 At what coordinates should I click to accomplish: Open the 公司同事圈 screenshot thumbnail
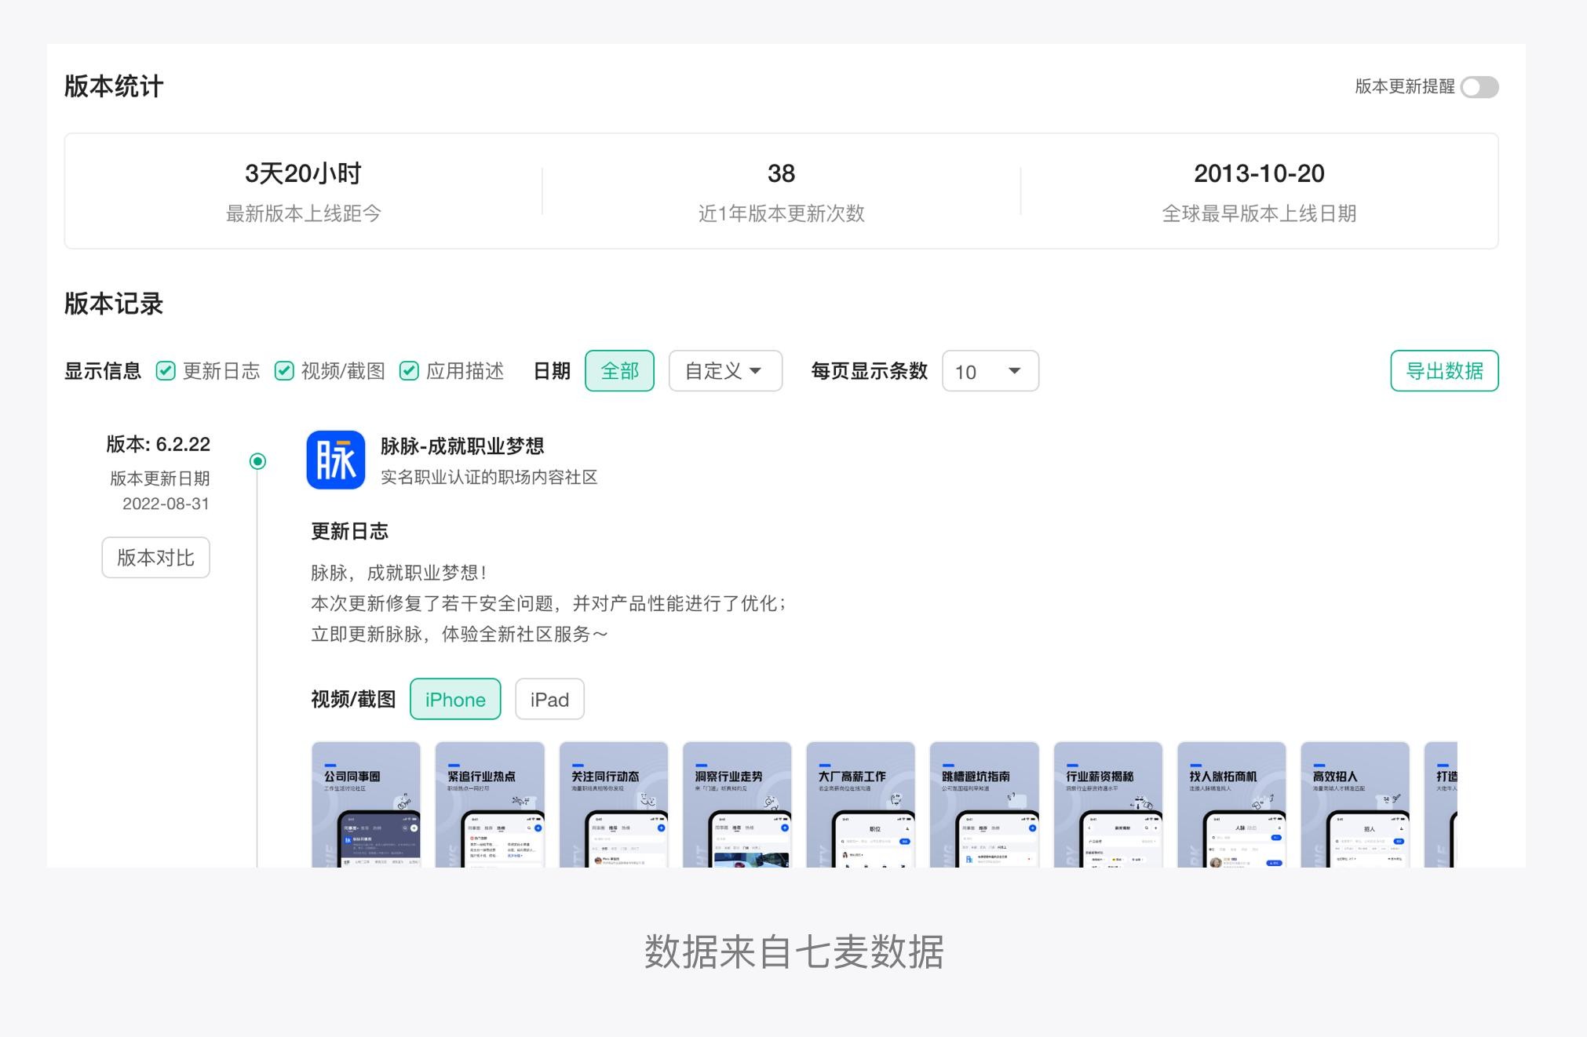click(x=366, y=804)
